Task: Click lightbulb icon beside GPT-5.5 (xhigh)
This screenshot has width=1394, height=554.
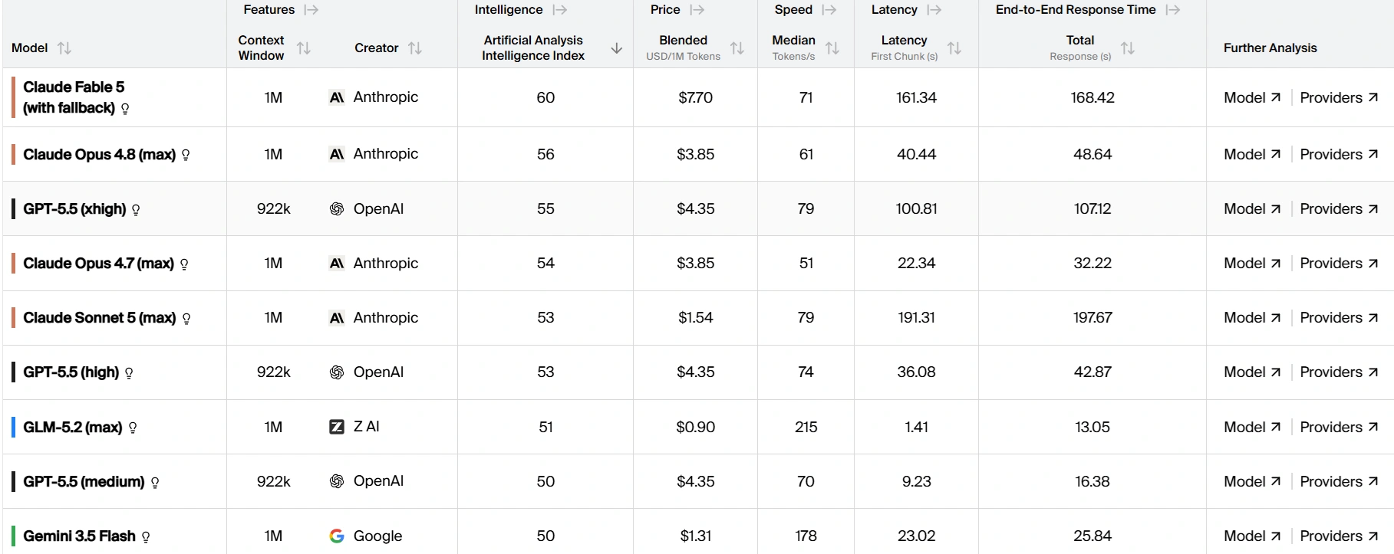Action: [136, 209]
